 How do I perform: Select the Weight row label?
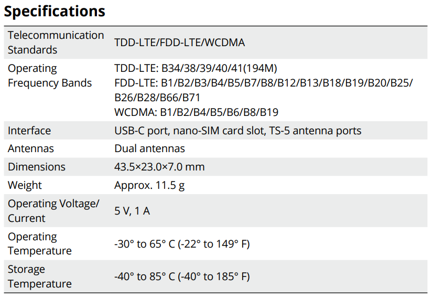25,185
